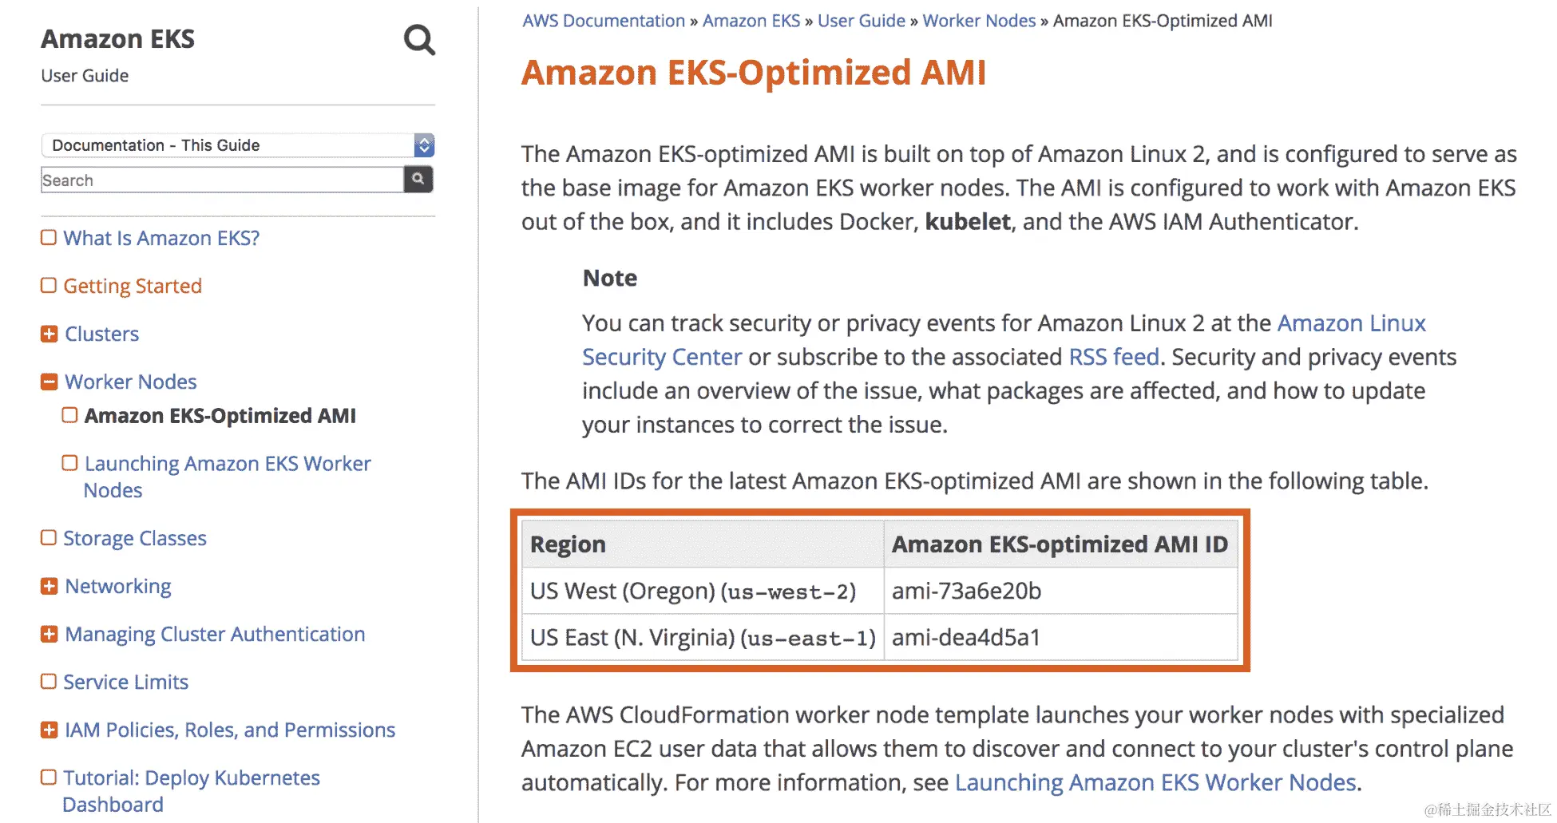Open Amazon Linux Security Center link
Image resolution: width=1557 pixels, height=823 pixels.
click(1351, 323)
